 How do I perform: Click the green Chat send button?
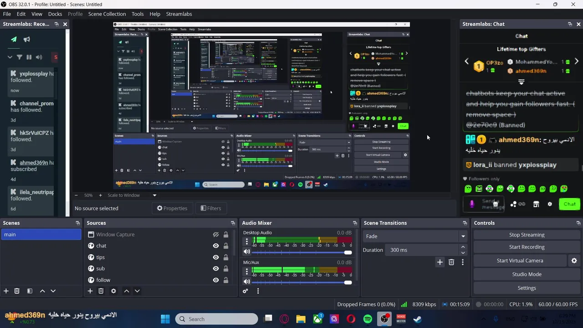pyautogui.click(x=569, y=204)
